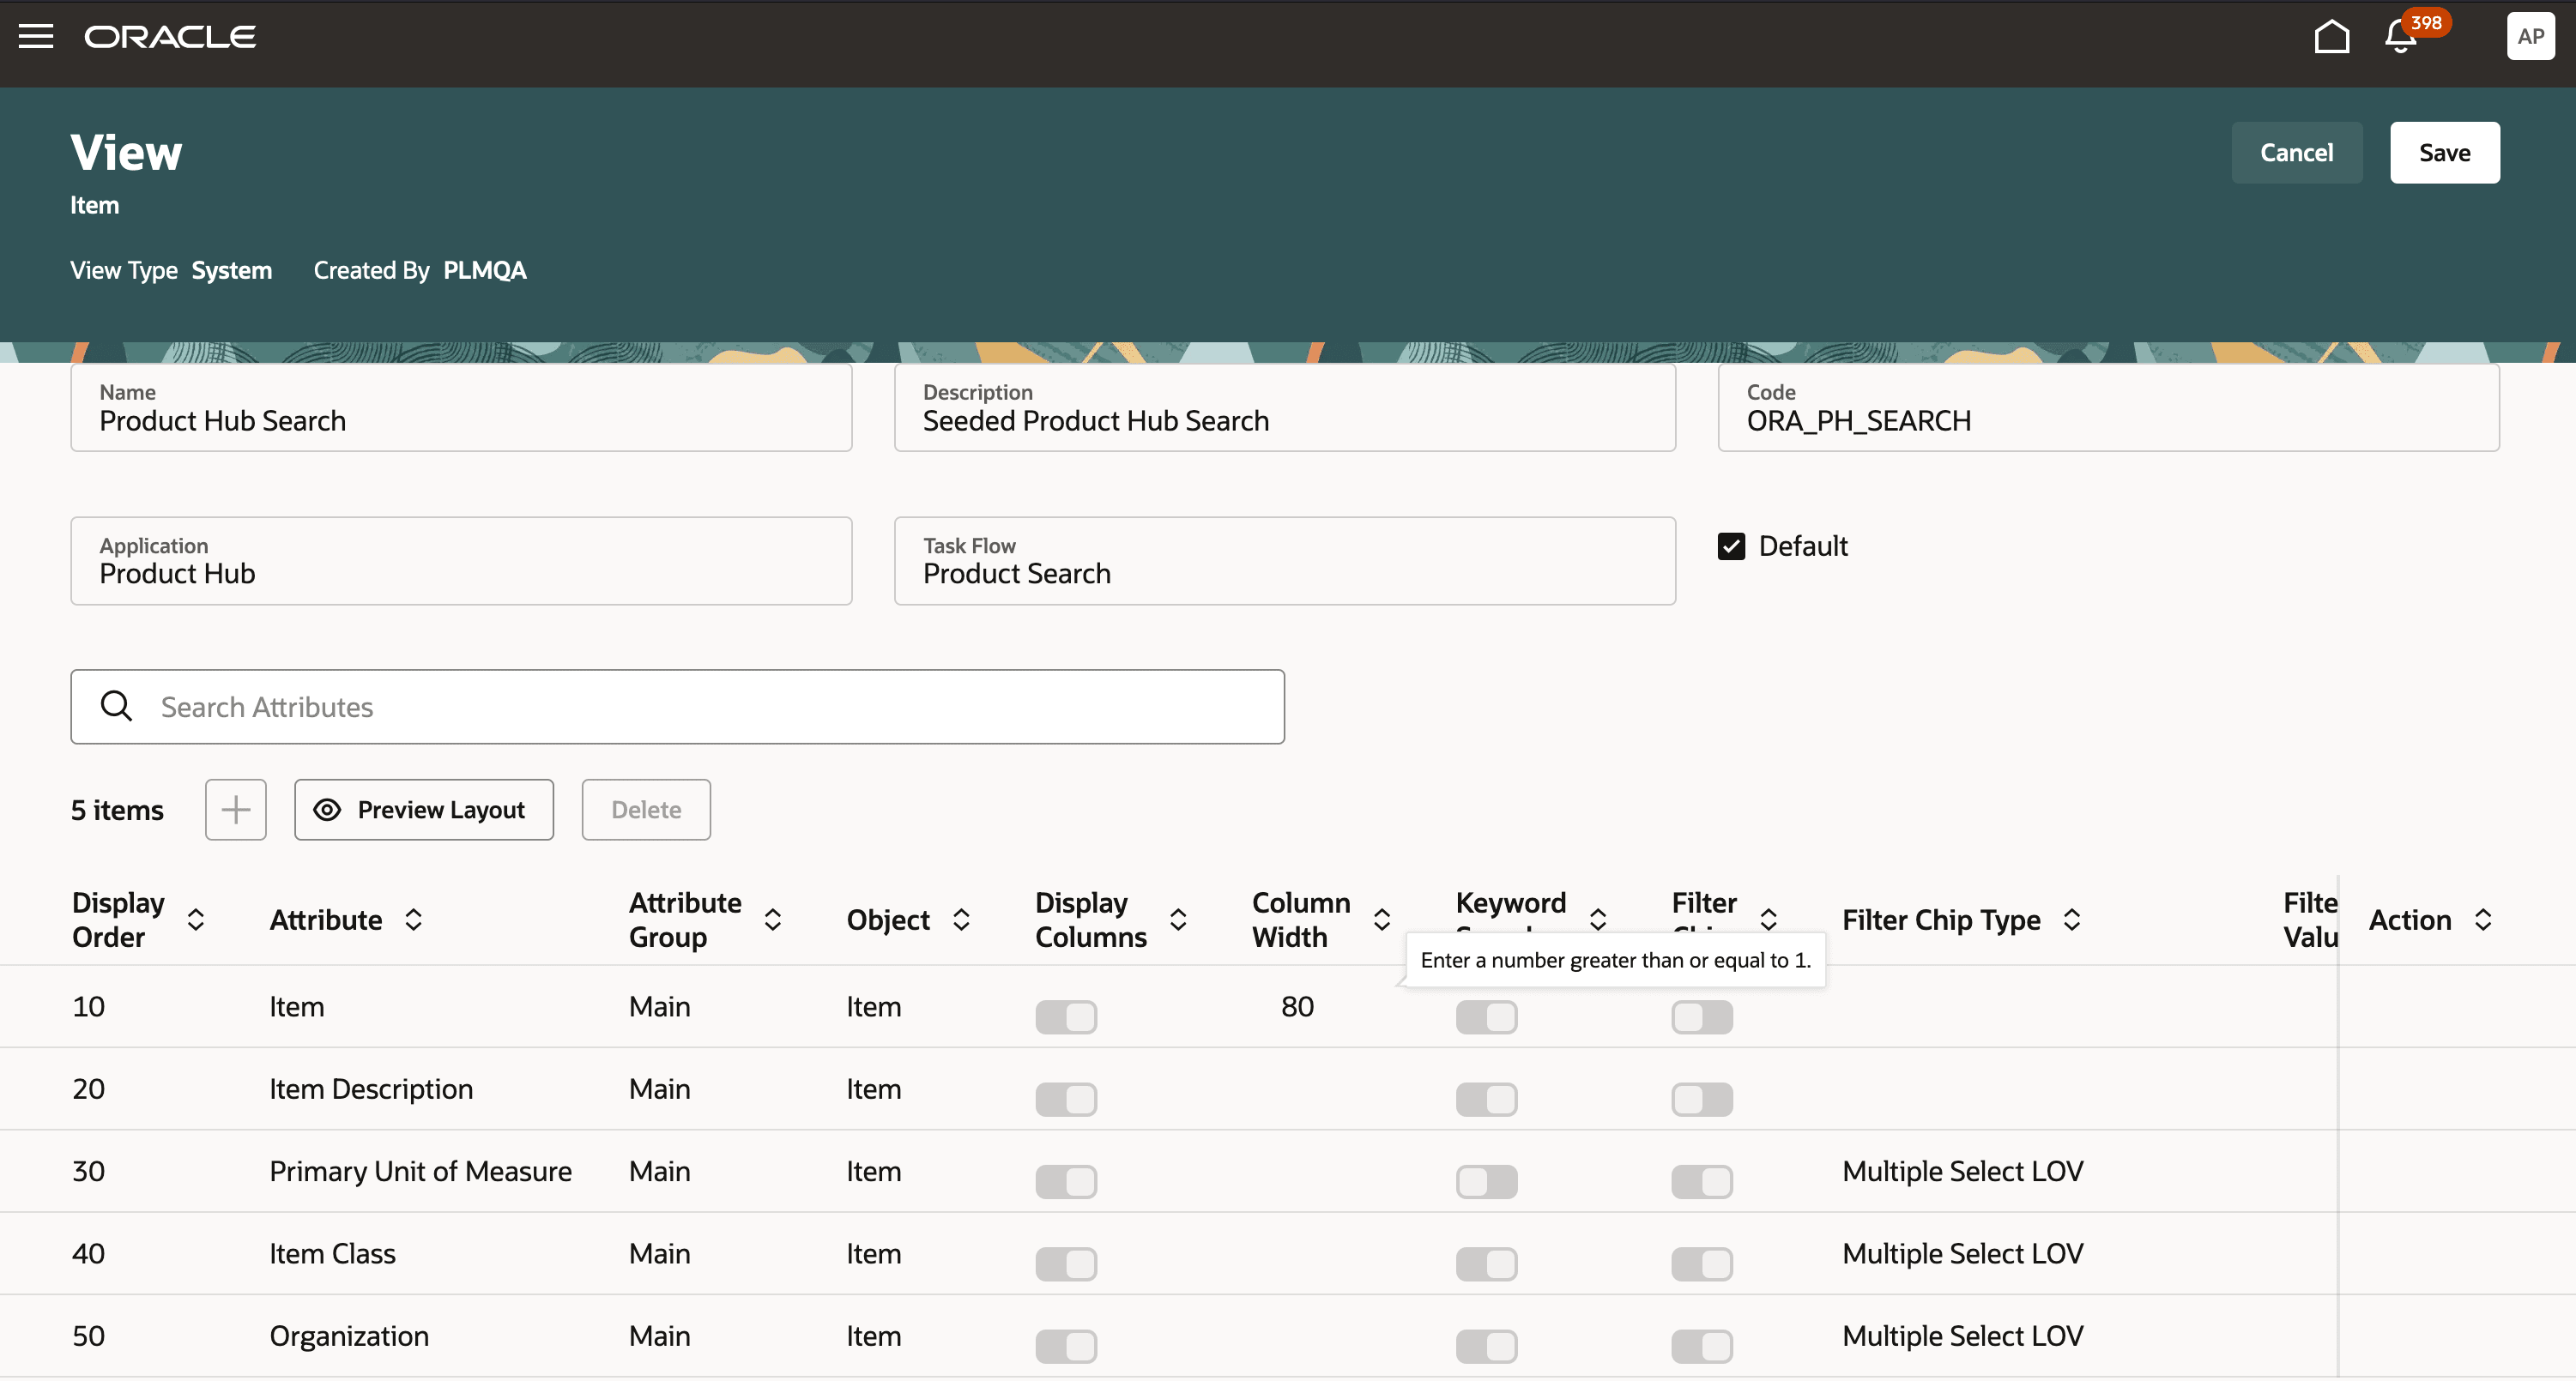This screenshot has height=1381, width=2576.
Task: Sort by Action column
Action: tap(2483, 920)
